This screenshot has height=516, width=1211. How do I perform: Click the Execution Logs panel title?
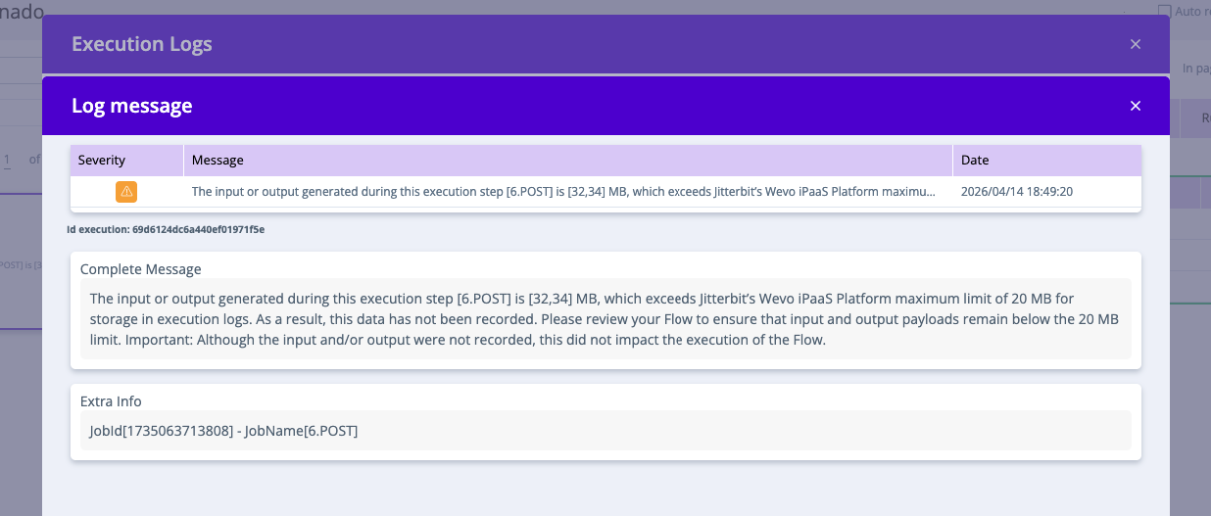tap(142, 44)
